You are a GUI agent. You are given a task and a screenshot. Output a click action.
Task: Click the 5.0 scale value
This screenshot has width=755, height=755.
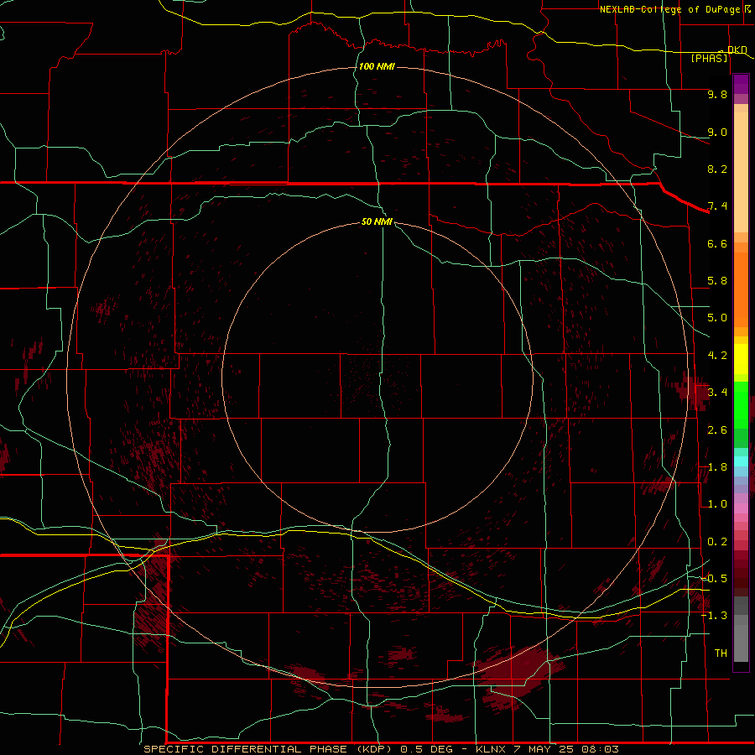717,318
